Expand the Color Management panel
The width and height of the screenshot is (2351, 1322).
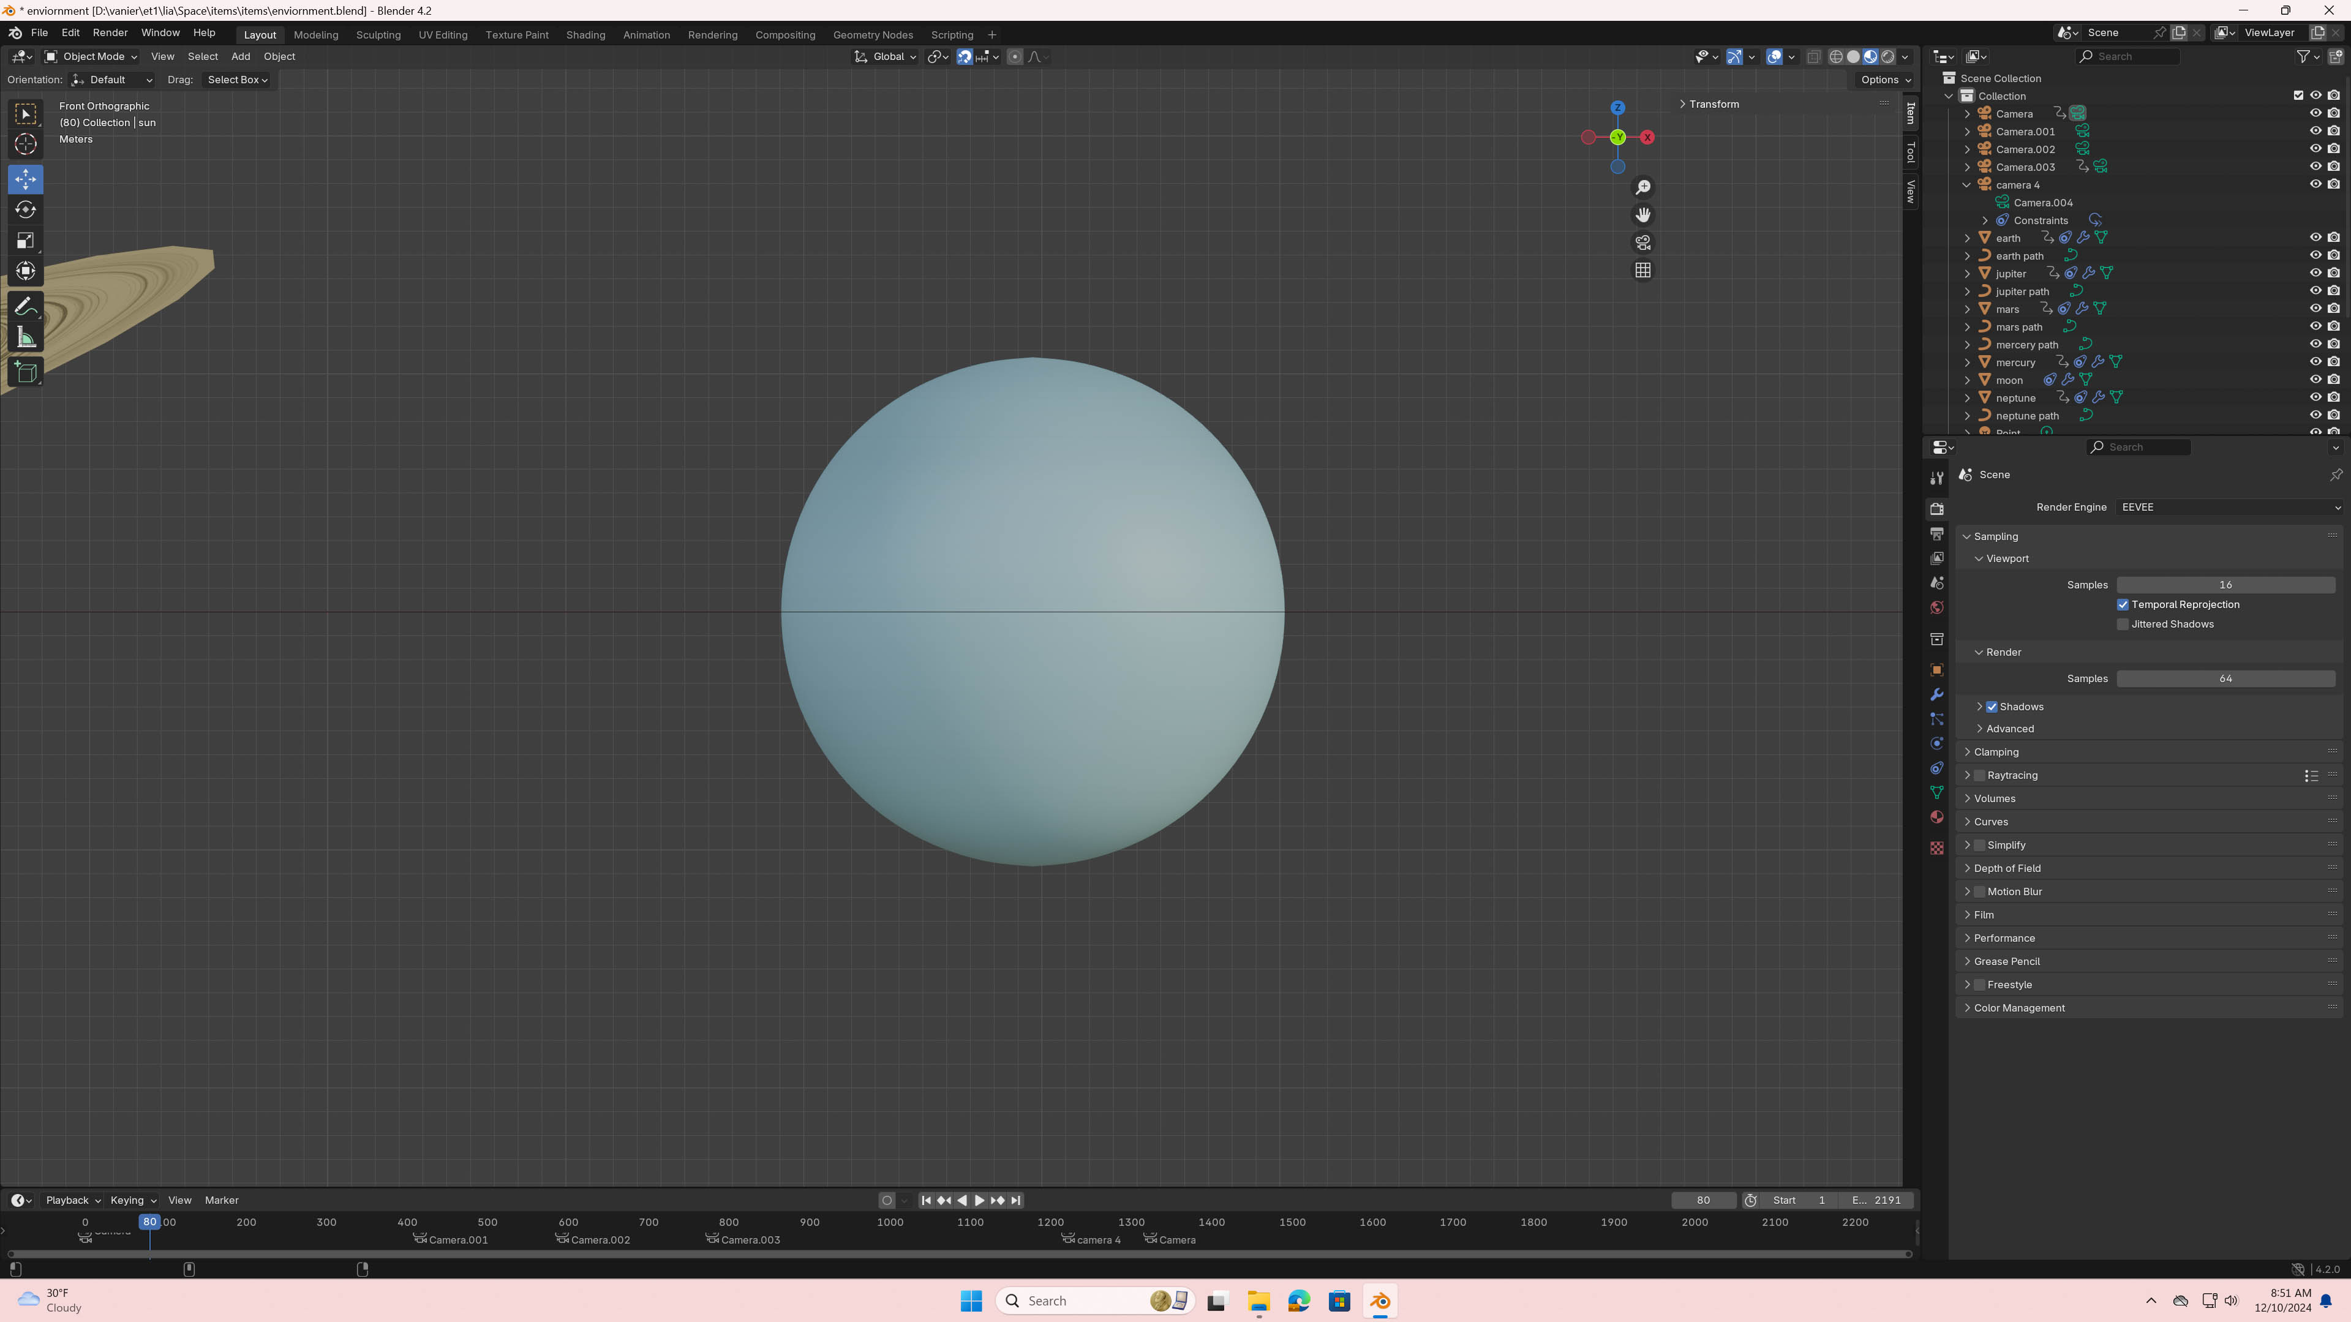pos(2019,1008)
